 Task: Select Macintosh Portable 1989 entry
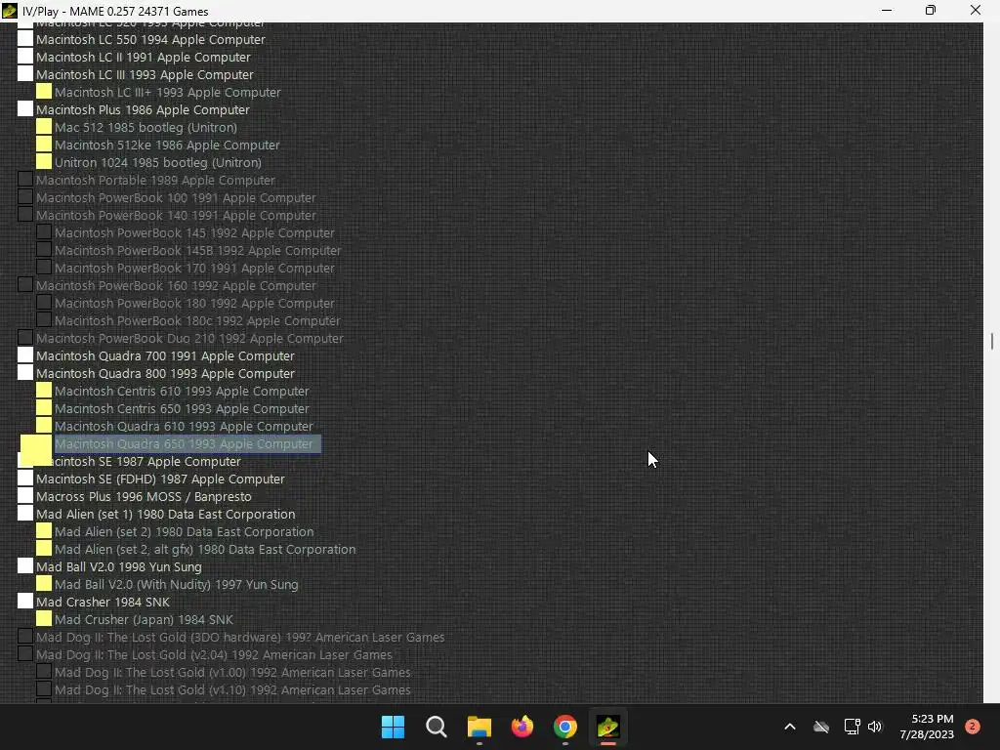click(155, 180)
